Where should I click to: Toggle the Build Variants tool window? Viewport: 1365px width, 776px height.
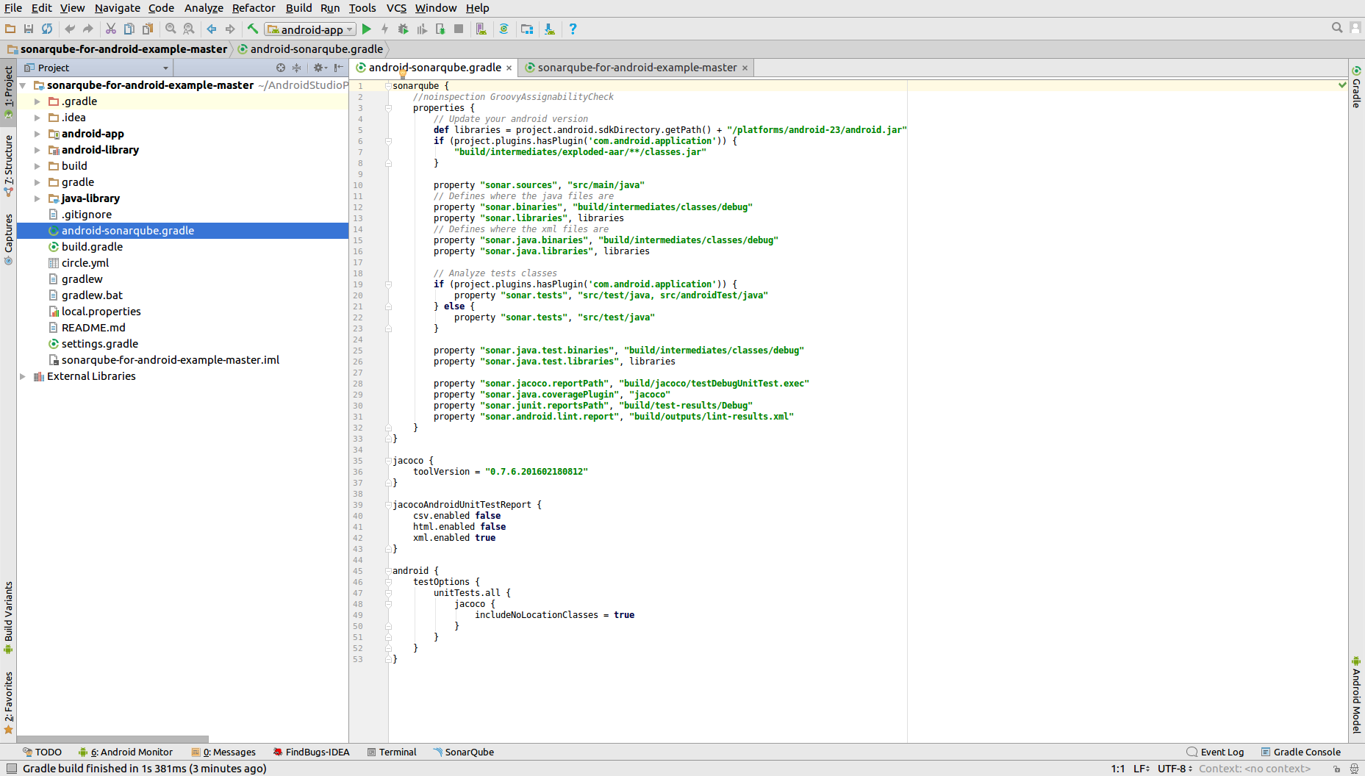[8, 617]
